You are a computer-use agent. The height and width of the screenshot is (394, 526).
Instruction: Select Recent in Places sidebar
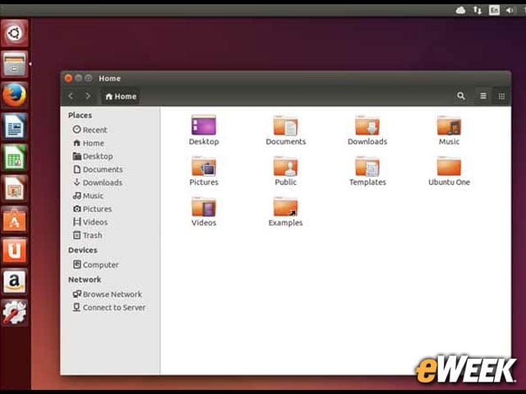[x=90, y=130]
